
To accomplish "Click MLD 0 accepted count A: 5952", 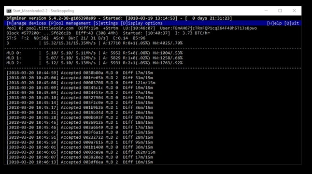I will coord(112,53).
